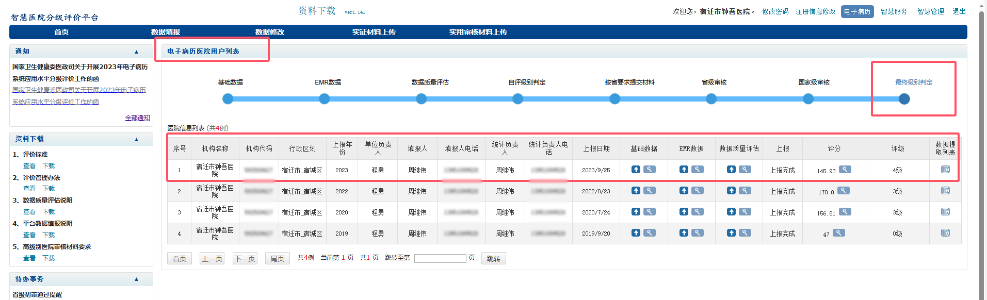Collapse the 待办事务 panel
This screenshot has height=300, width=987.
coord(137,279)
